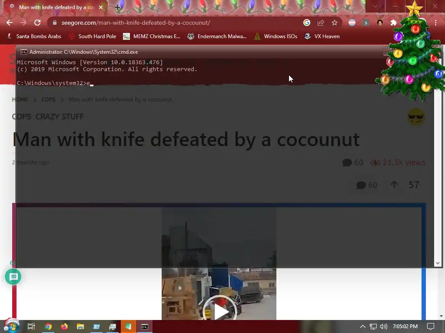Click the highlighted orange taskbar app
445x333 pixels.
(x=129, y=326)
